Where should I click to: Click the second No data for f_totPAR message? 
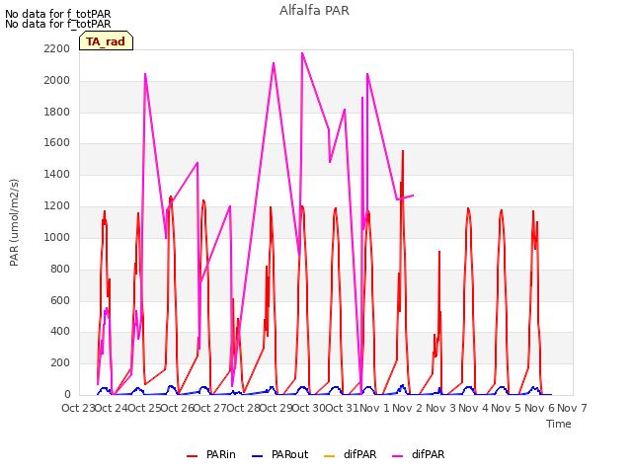pos(57,24)
